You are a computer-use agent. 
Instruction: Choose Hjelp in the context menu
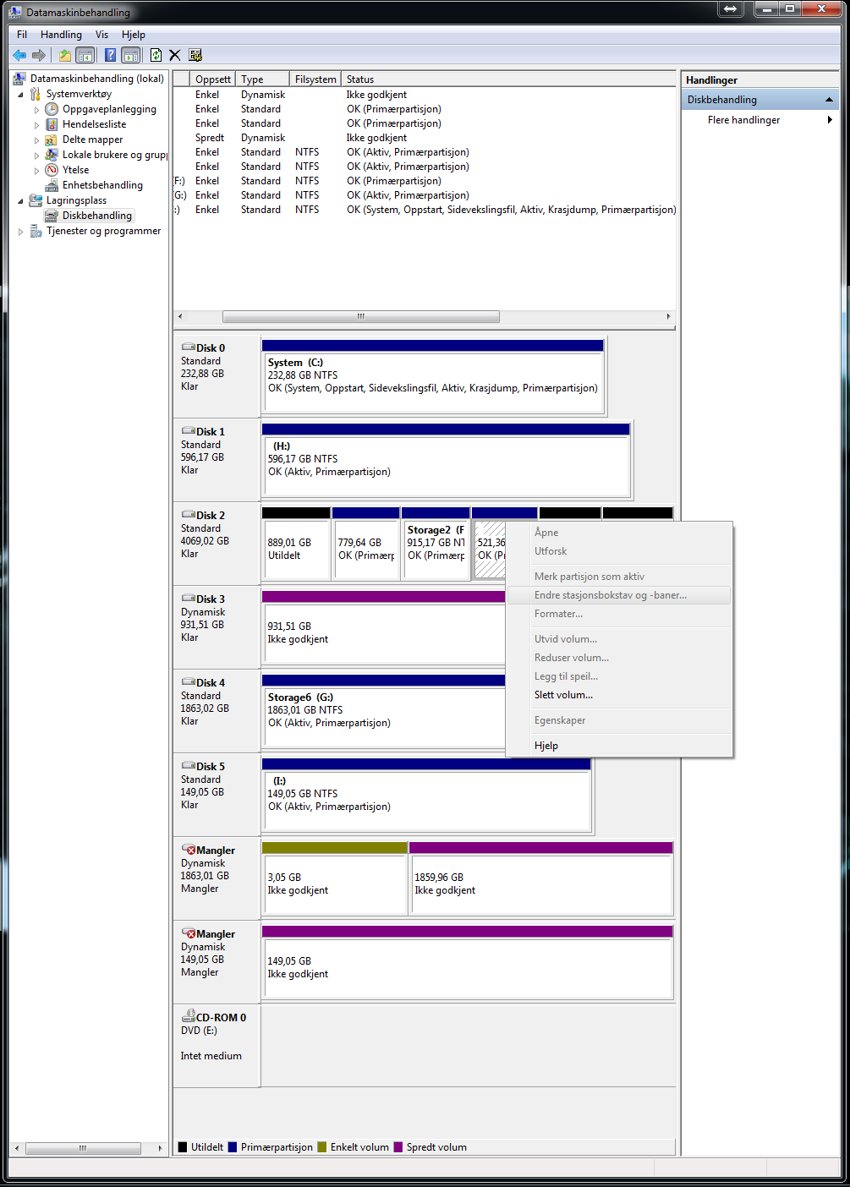point(618,746)
